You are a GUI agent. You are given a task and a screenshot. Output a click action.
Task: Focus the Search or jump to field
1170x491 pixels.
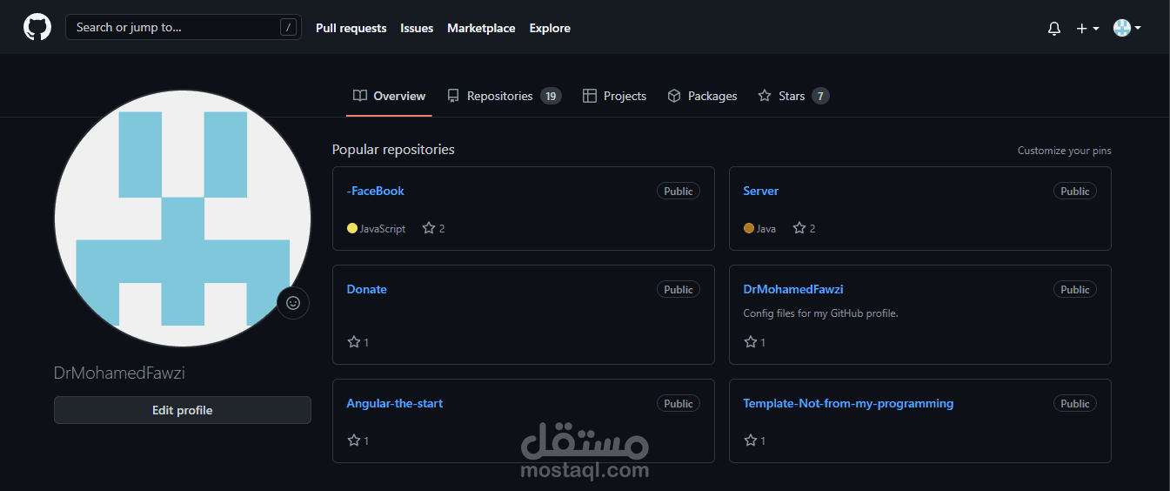(x=184, y=27)
